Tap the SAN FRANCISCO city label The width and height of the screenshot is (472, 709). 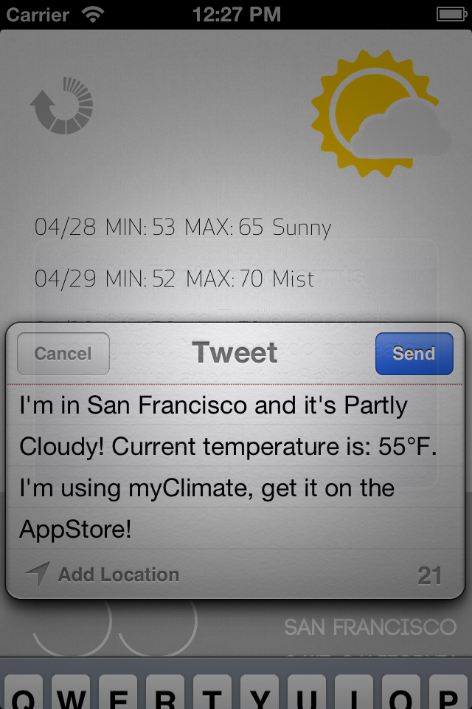(x=370, y=627)
